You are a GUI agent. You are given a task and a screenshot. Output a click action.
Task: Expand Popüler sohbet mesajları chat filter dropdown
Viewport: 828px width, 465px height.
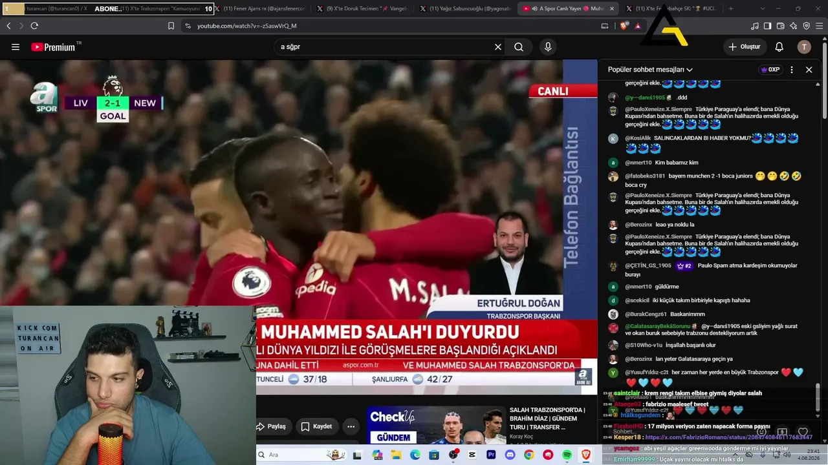click(x=650, y=70)
